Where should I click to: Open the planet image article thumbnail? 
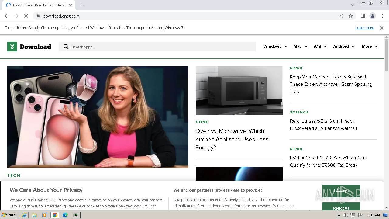pos(239,174)
